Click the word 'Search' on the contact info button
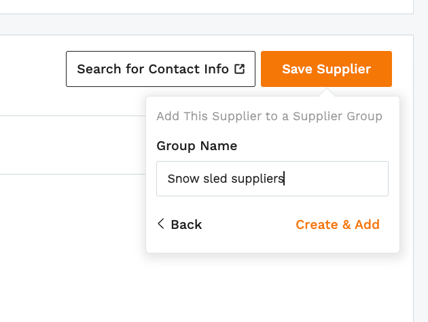 tap(99, 69)
